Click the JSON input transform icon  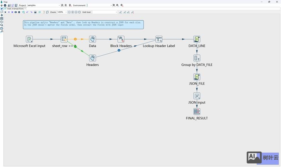(197, 96)
